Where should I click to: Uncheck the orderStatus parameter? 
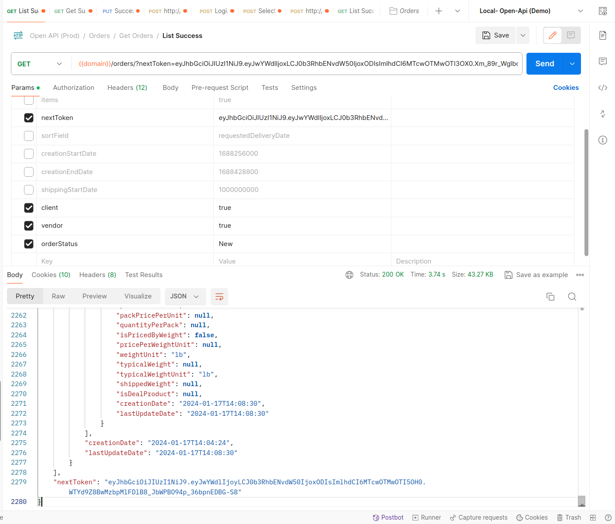(29, 244)
